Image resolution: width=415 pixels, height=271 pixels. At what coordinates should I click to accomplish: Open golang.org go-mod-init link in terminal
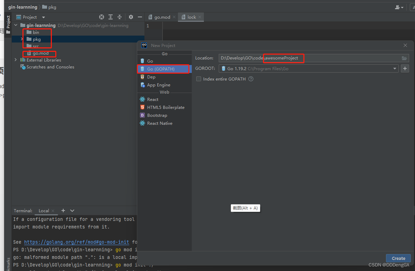click(76, 242)
